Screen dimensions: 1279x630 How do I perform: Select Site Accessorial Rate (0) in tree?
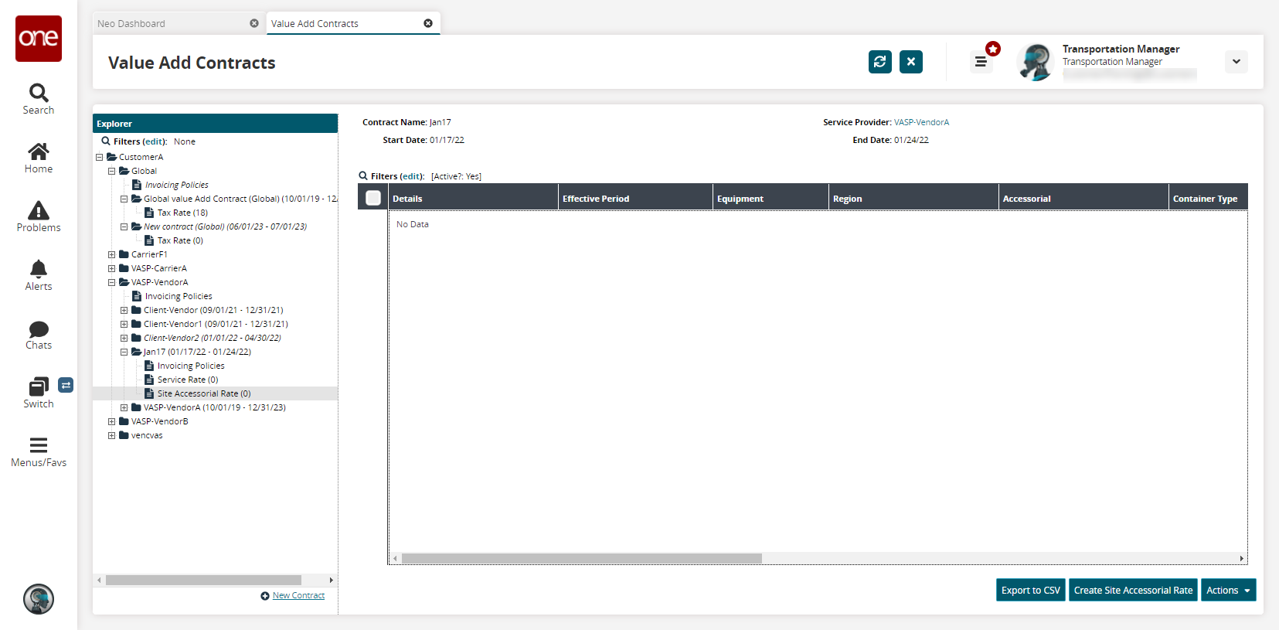point(204,393)
